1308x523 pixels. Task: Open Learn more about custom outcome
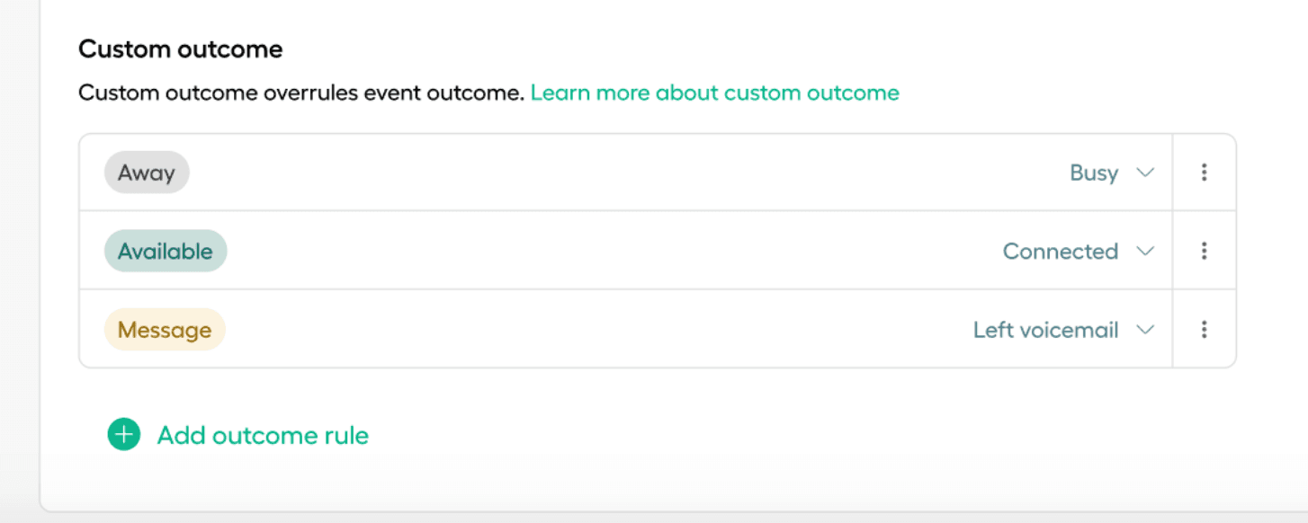pyautogui.click(x=715, y=93)
